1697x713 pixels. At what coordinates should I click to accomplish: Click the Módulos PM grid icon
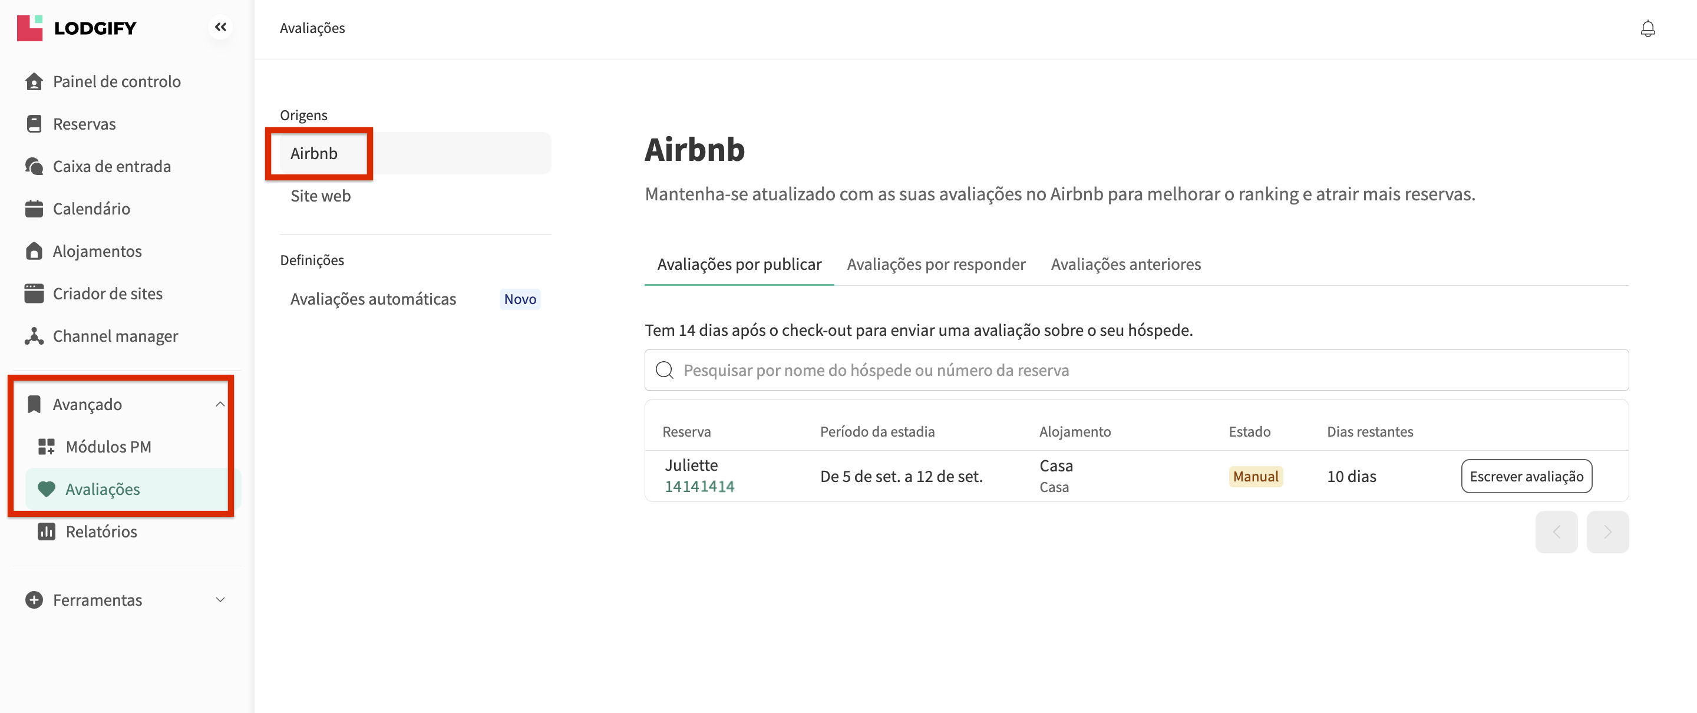click(x=46, y=447)
